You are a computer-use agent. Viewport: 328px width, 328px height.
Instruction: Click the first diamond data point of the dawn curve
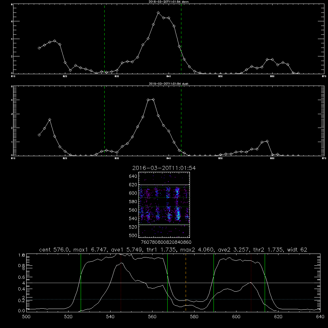tap(39, 48)
